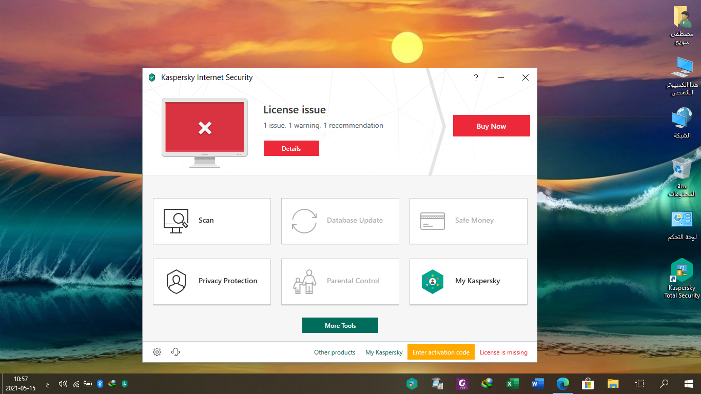Click the License issue heading

click(x=295, y=110)
